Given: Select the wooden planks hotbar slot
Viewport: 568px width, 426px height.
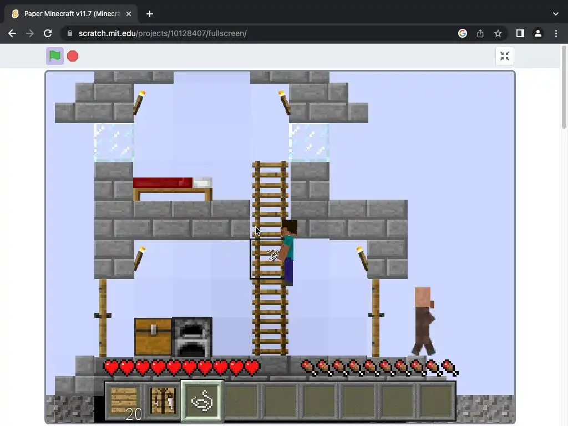Looking at the screenshot, I should 124,401.
